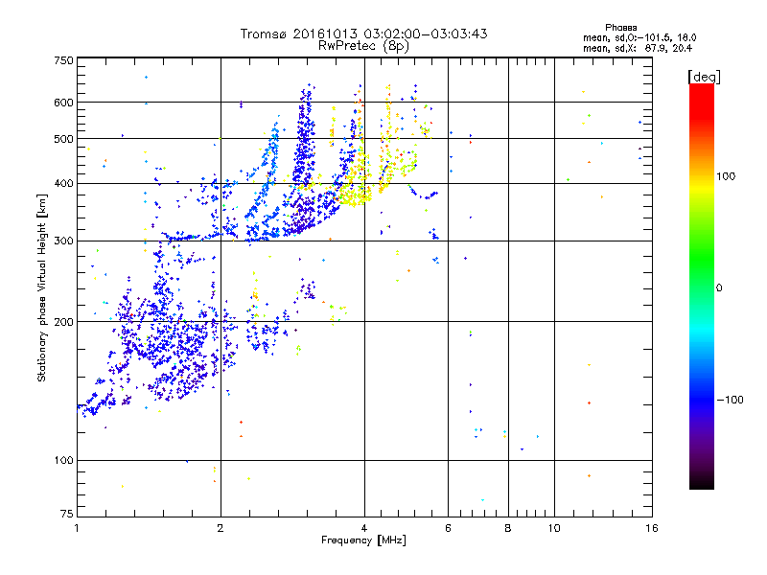The width and height of the screenshot is (767, 575).
Task: Click x-axis tick label '1'
Action: [x=77, y=528]
